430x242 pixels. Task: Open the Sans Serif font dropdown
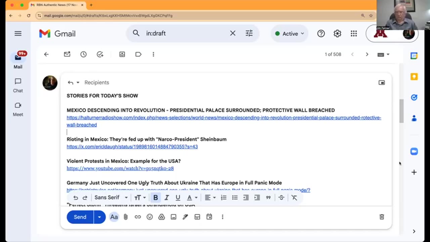click(x=111, y=198)
